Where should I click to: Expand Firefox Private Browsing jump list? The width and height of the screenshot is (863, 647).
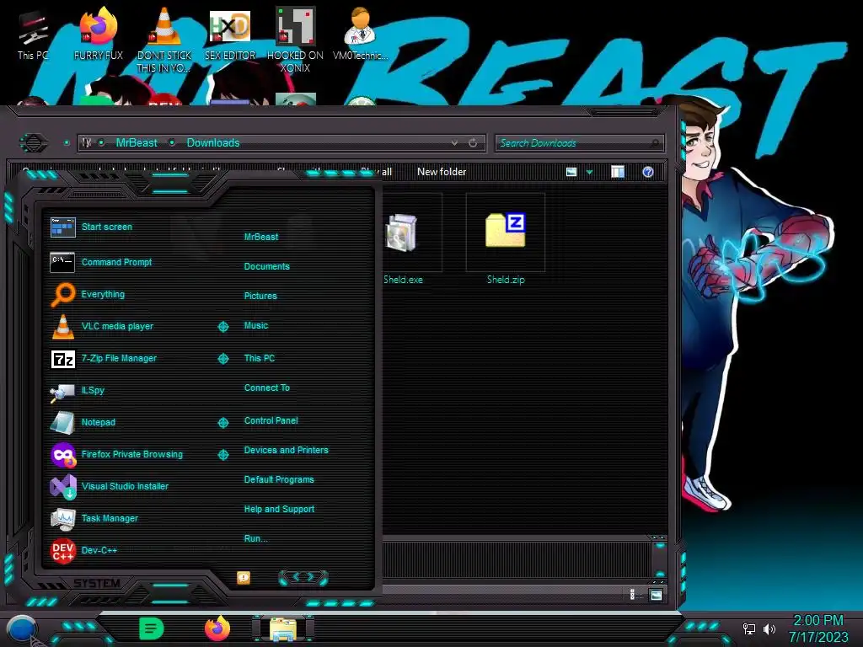[222, 454]
